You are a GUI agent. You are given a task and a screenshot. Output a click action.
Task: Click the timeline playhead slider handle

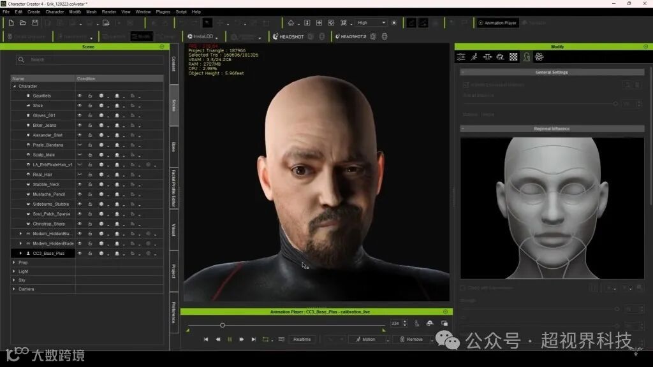tap(223, 326)
